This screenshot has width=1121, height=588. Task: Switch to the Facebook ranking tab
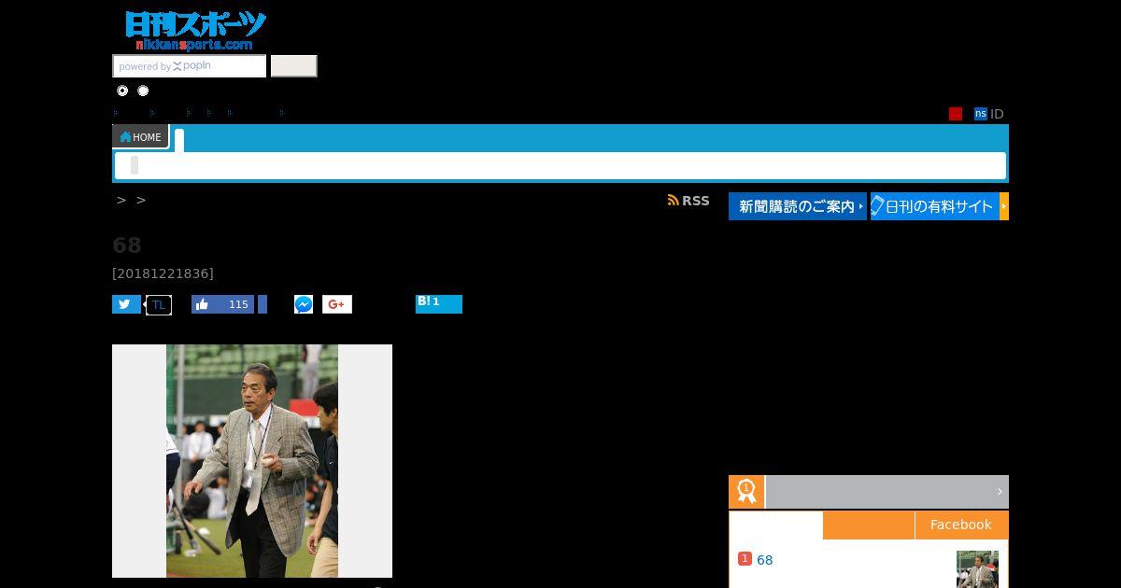coord(961,525)
